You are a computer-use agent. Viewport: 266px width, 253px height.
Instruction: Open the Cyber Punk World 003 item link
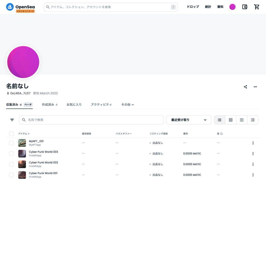(43, 152)
